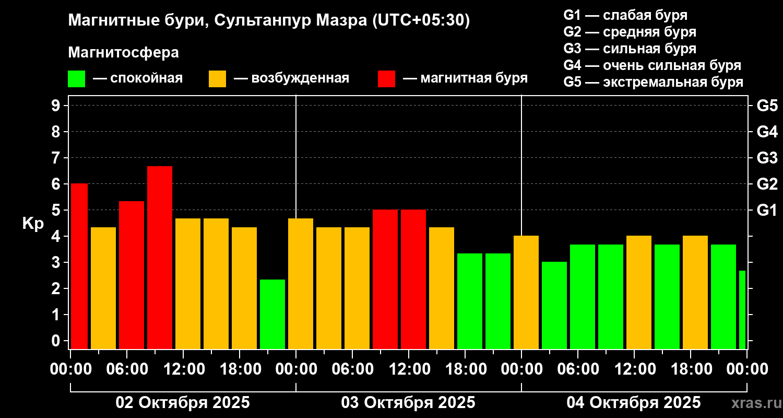Click the 'G3' label on the right axis
The height and width of the screenshot is (418, 783).
(767, 158)
